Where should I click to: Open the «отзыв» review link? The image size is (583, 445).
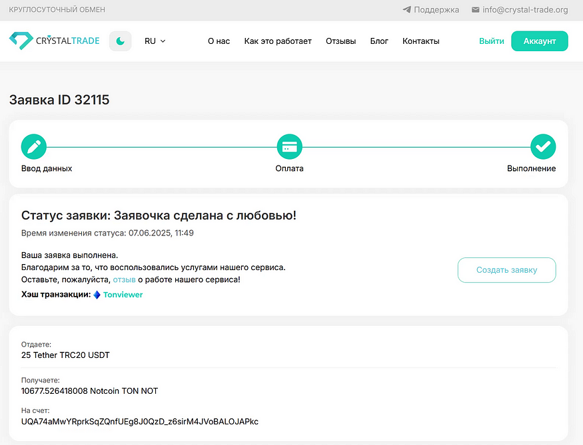point(124,279)
